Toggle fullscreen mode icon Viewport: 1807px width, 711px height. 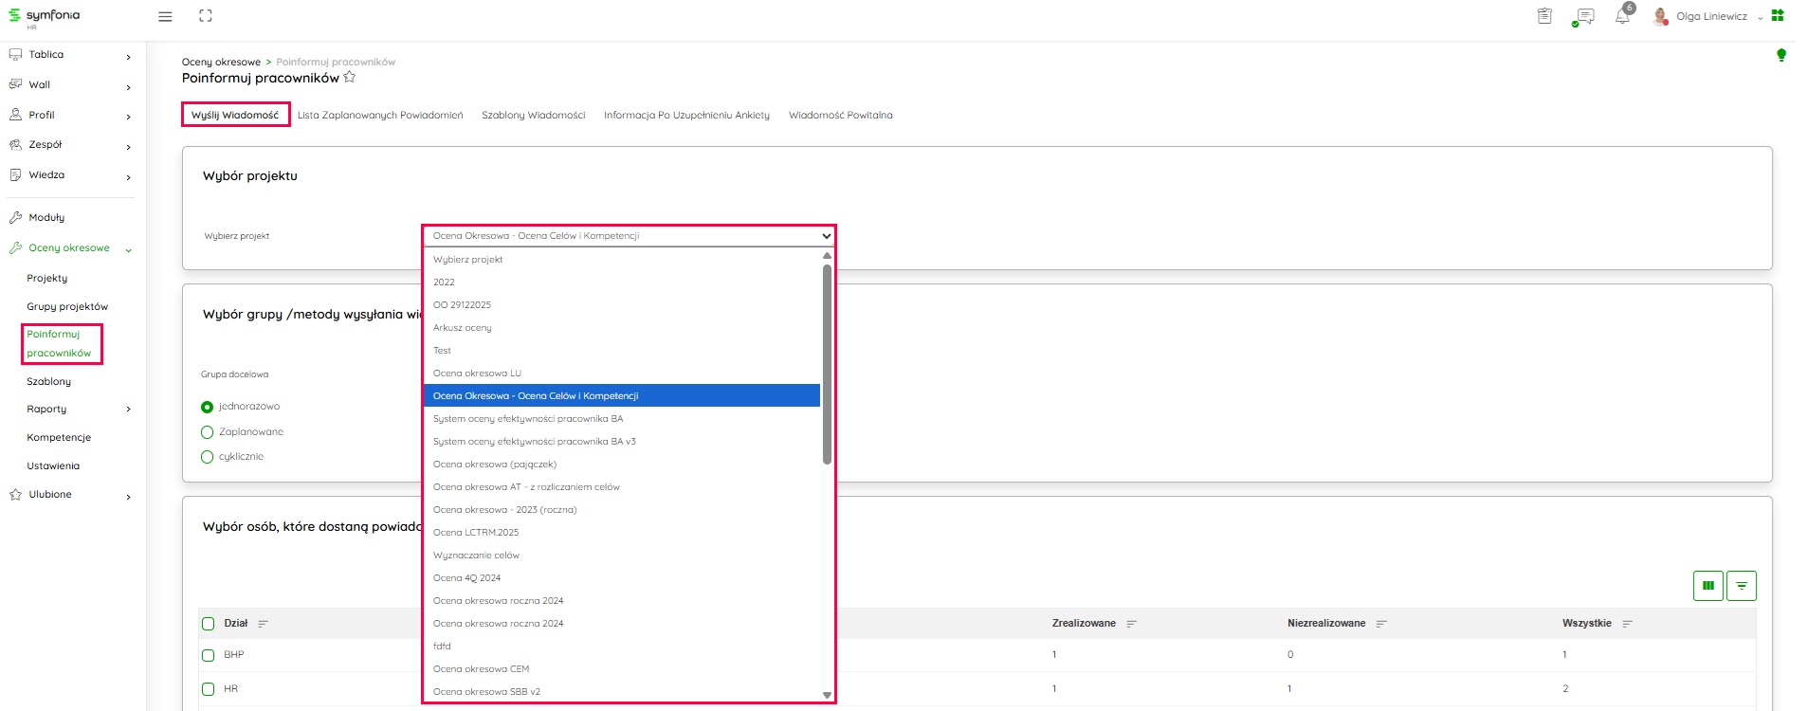pos(206,16)
